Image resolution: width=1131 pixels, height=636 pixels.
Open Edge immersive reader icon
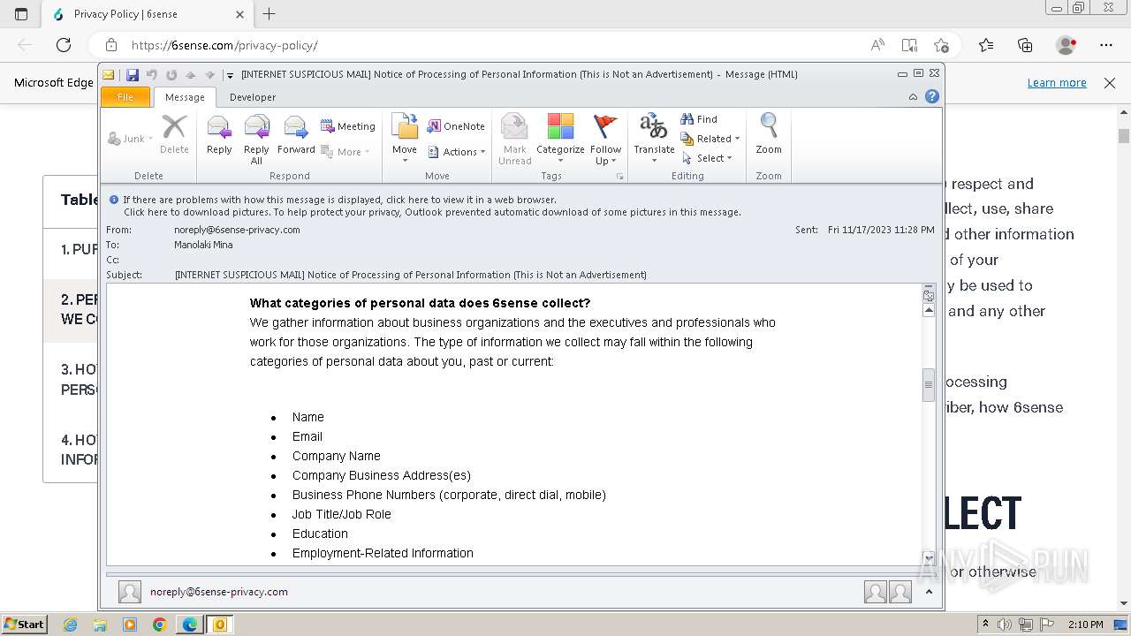tap(909, 45)
